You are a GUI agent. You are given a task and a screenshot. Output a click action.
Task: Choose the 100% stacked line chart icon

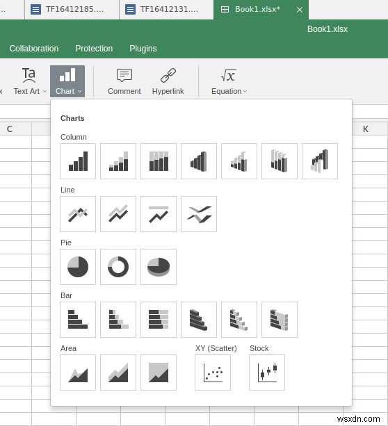pos(159,214)
